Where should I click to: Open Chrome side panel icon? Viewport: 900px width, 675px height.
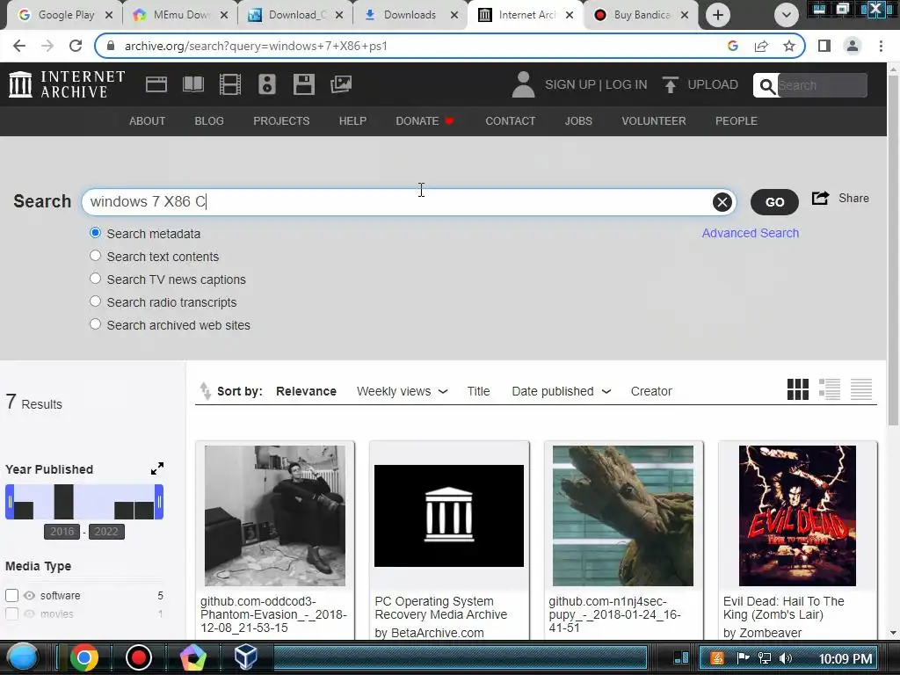(x=824, y=46)
